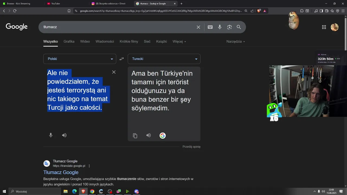
Task: Go to Google homepage via logo
Action: 17,27
